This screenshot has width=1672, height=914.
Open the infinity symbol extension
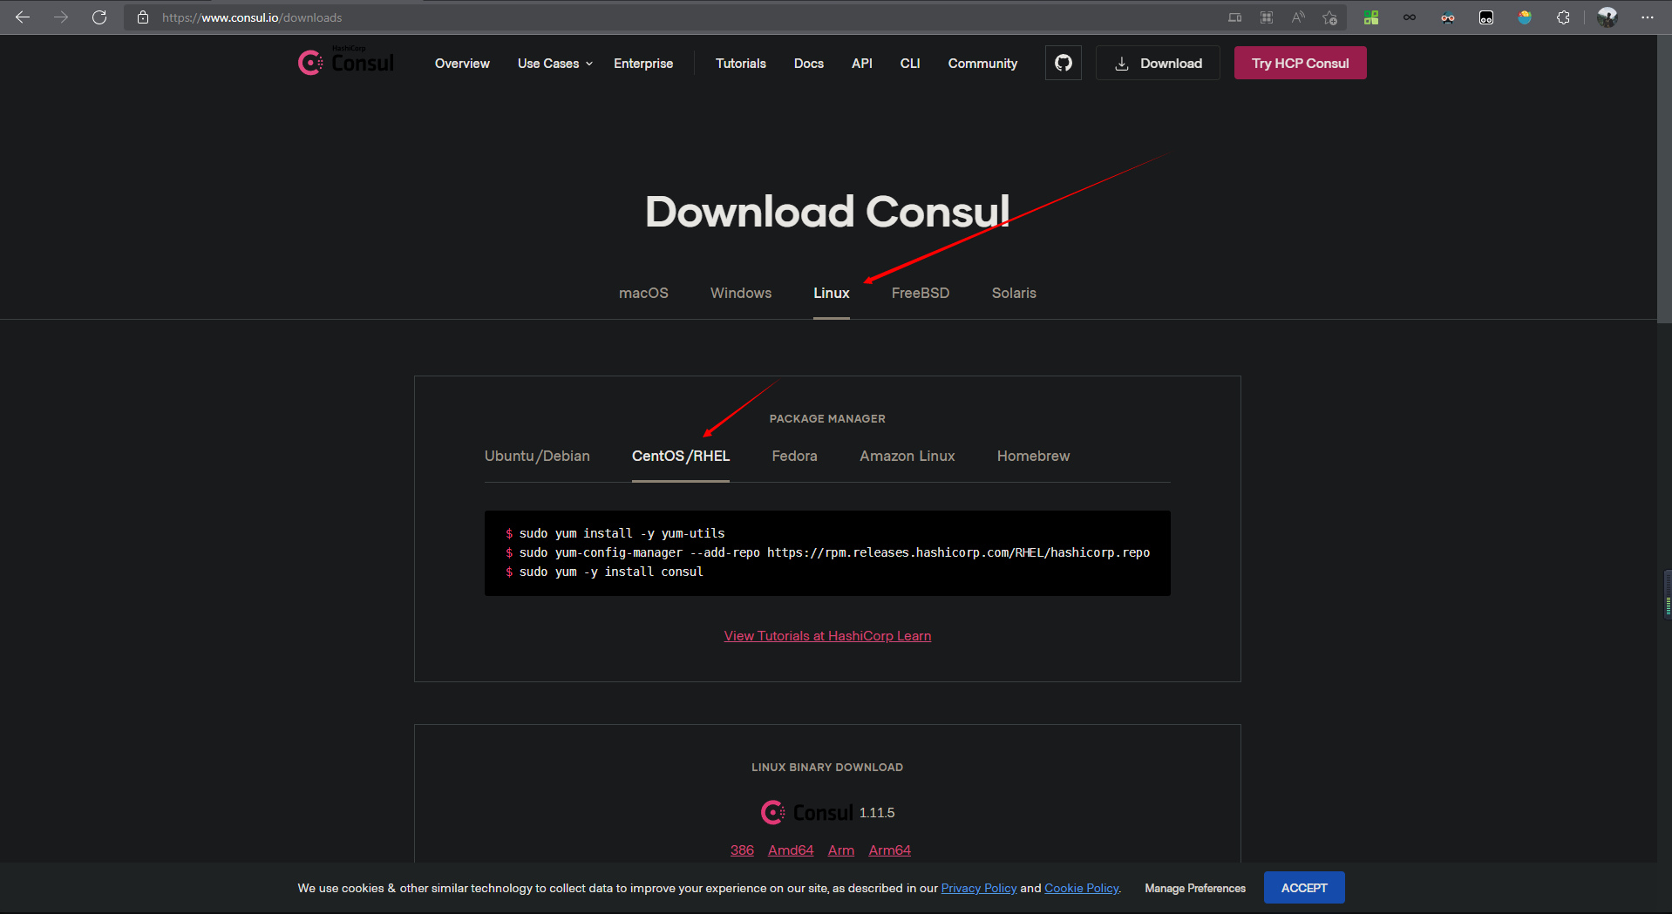point(1410,17)
